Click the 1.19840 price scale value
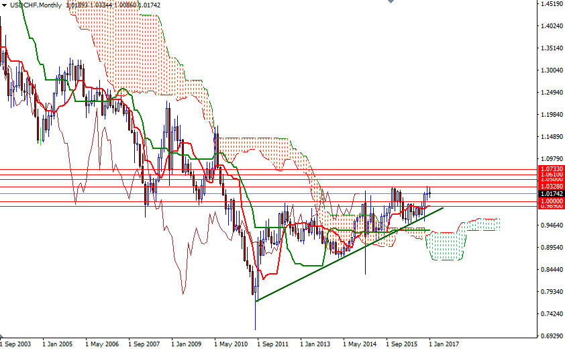Image resolution: width=565 pixels, height=349 pixels. (552, 115)
